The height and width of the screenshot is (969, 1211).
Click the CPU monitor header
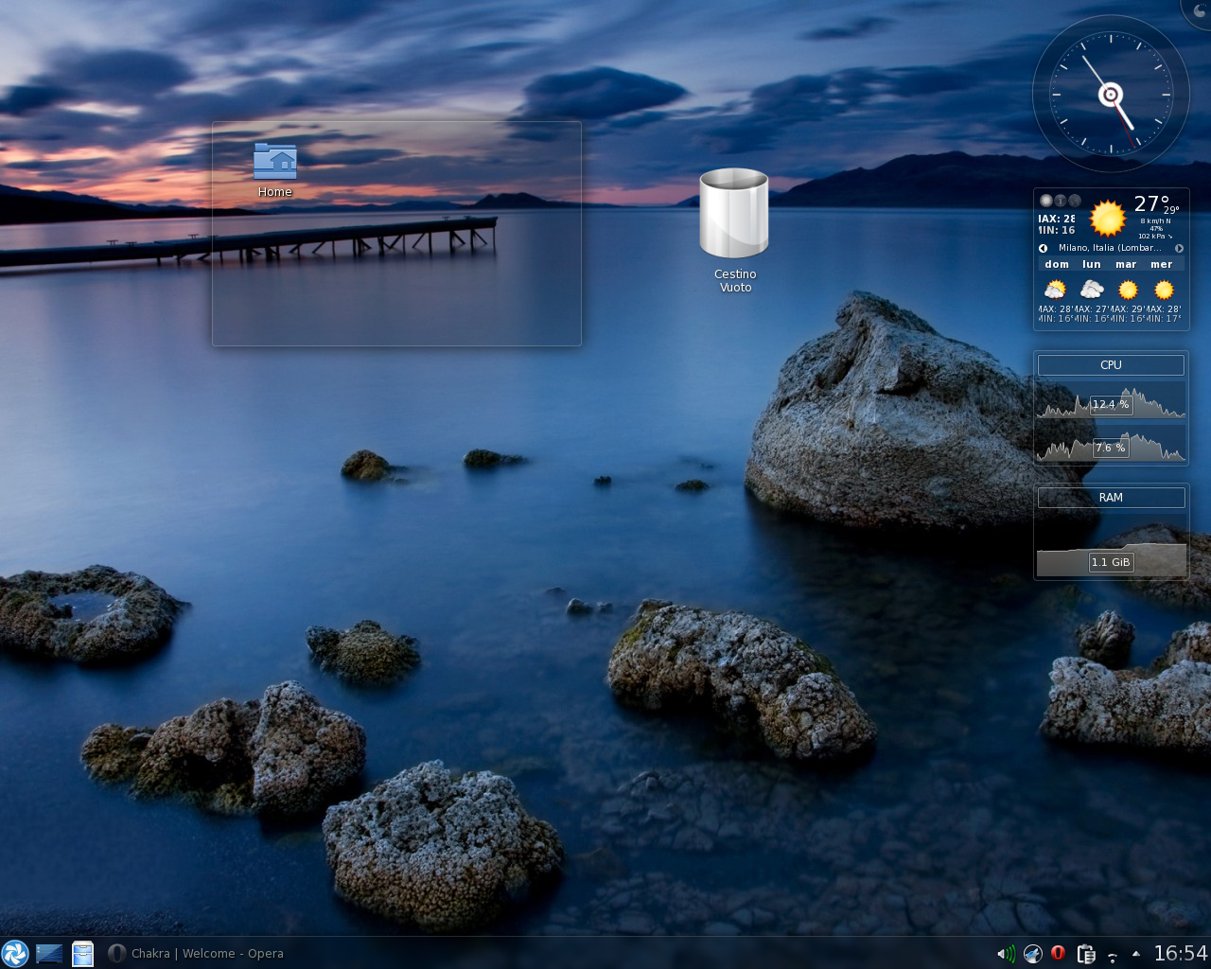(1111, 365)
